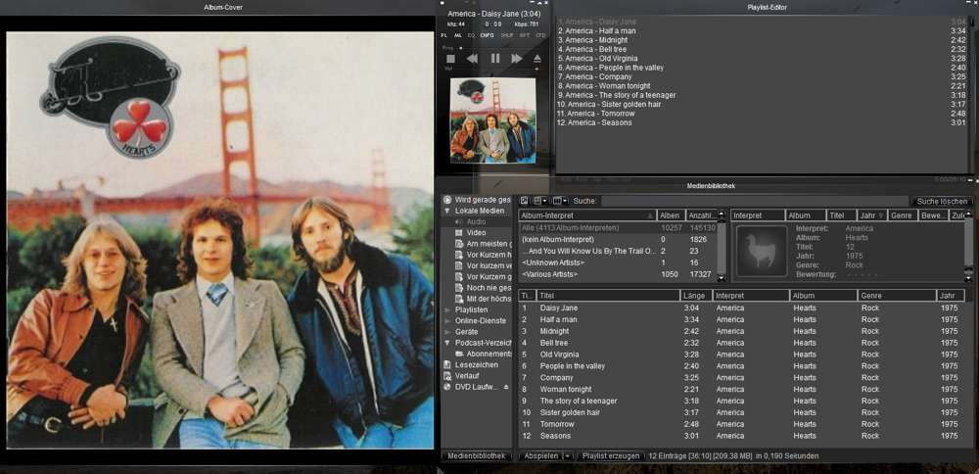The width and height of the screenshot is (979, 474).
Task: Toggle SHUF shuffle mode
Action: (507, 35)
